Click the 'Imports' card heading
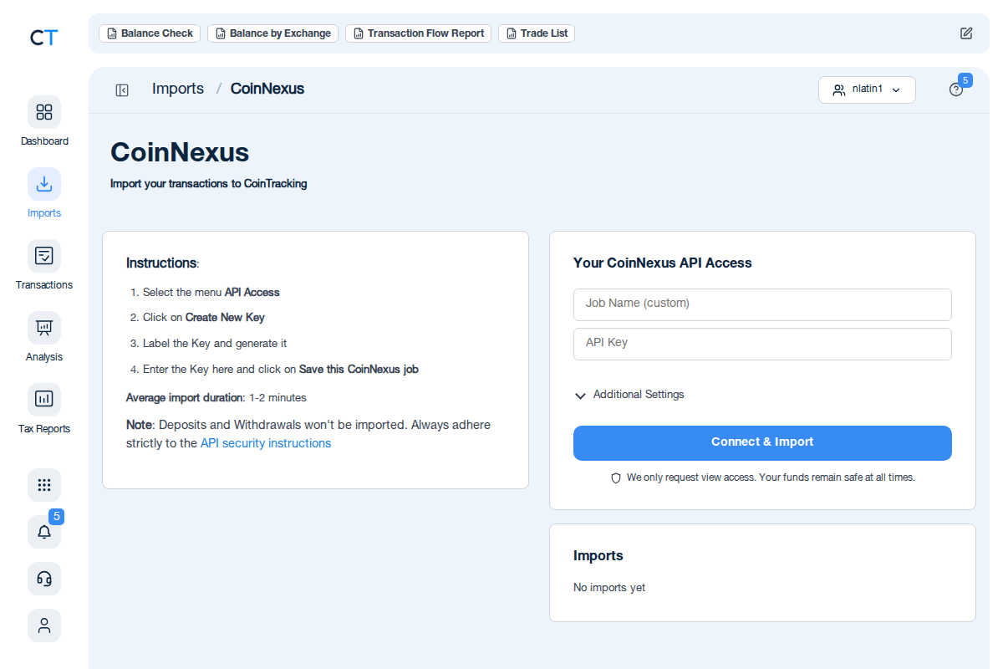This screenshot has width=1003, height=669. (598, 555)
